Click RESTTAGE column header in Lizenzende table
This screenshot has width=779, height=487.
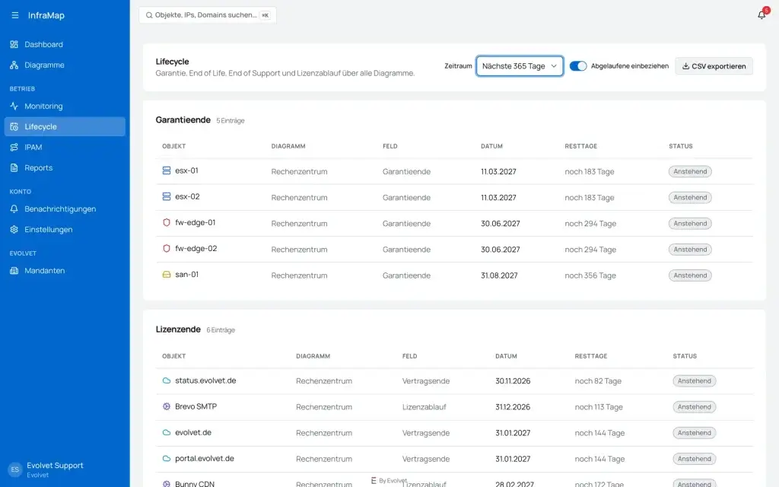(x=590, y=356)
